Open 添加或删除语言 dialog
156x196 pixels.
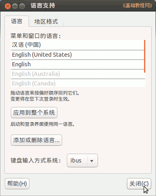point(36,140)
